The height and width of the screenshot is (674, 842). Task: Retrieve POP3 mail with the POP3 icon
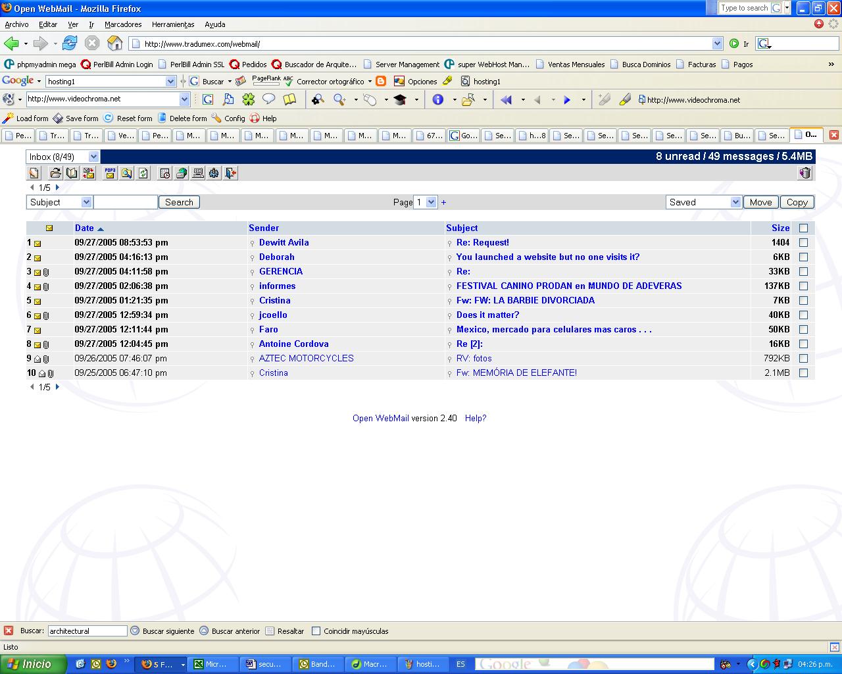(x=110, y=173)
